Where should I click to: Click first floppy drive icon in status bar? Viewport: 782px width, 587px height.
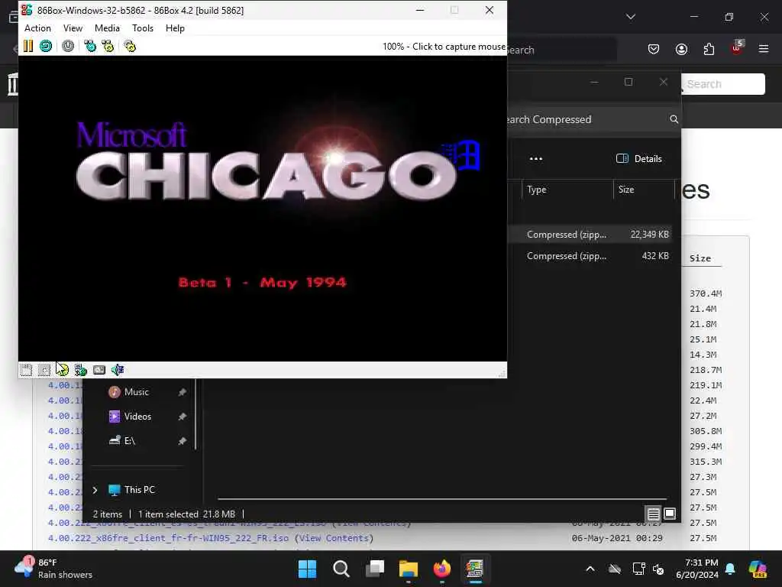click(x=26, y=370)
